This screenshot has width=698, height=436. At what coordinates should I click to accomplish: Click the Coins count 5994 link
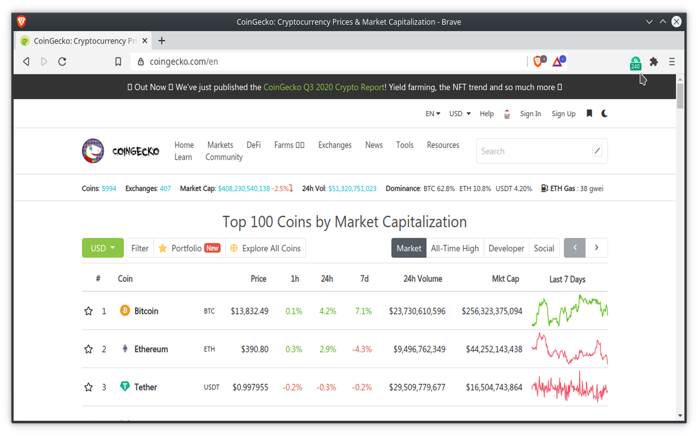(109, 189)
